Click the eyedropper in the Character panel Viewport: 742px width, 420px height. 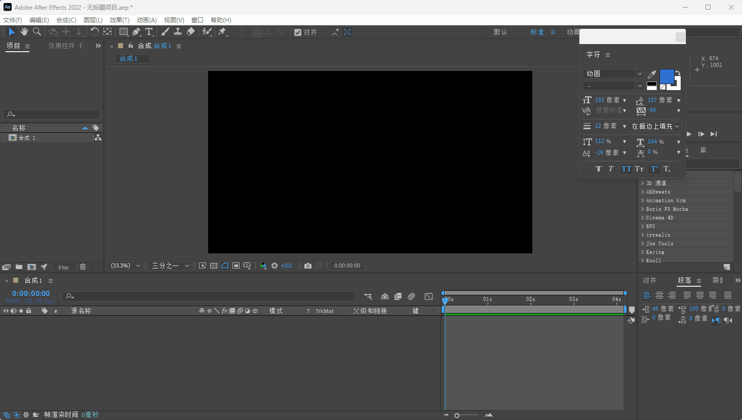[x=652, y=74]
